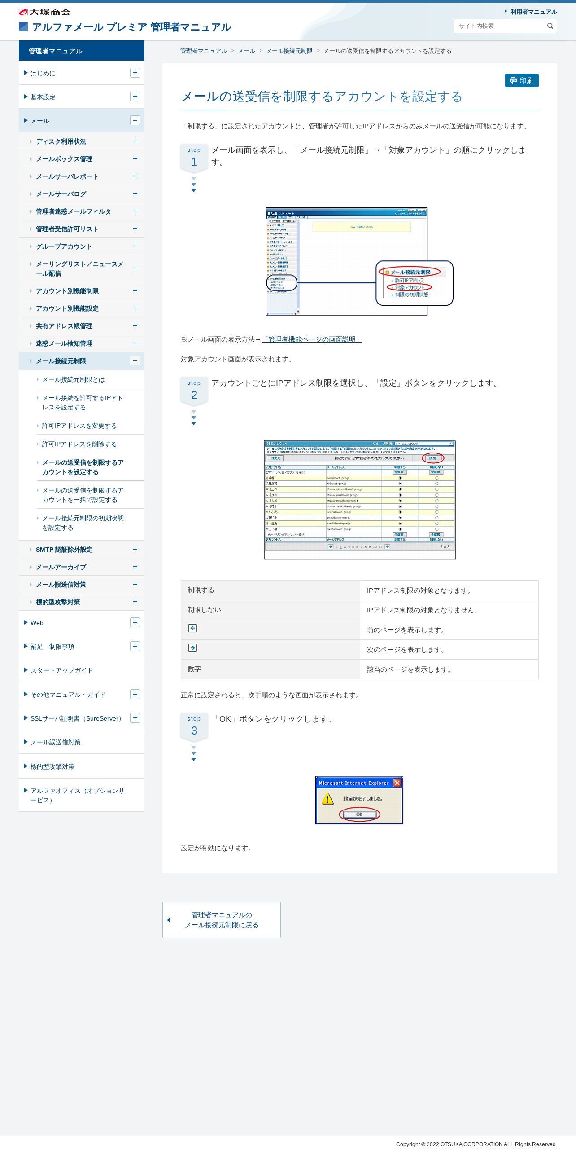Click 管理者マニュアル sidebar header
Screen dimensions: 576x1153
(x=82, y=51)
